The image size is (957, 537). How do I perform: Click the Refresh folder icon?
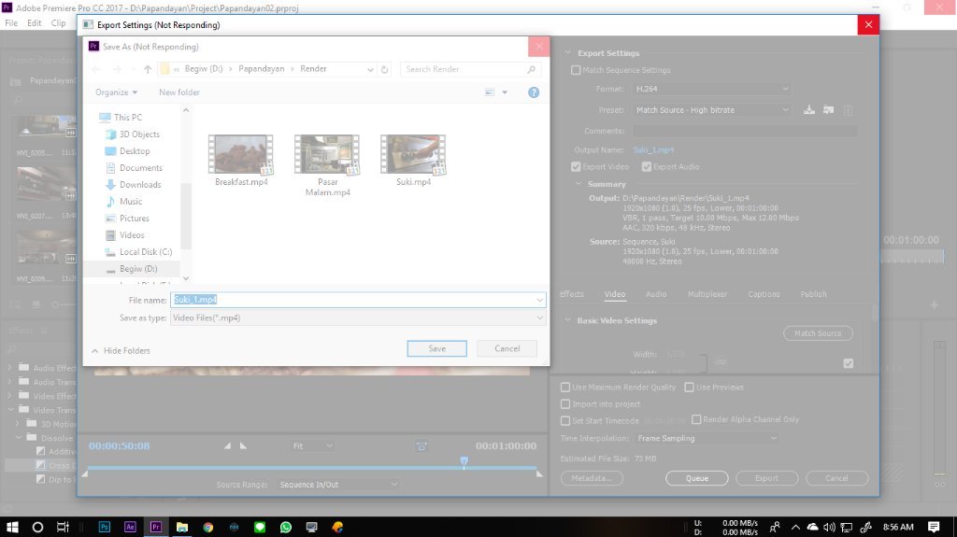click(x=384, y=69)
